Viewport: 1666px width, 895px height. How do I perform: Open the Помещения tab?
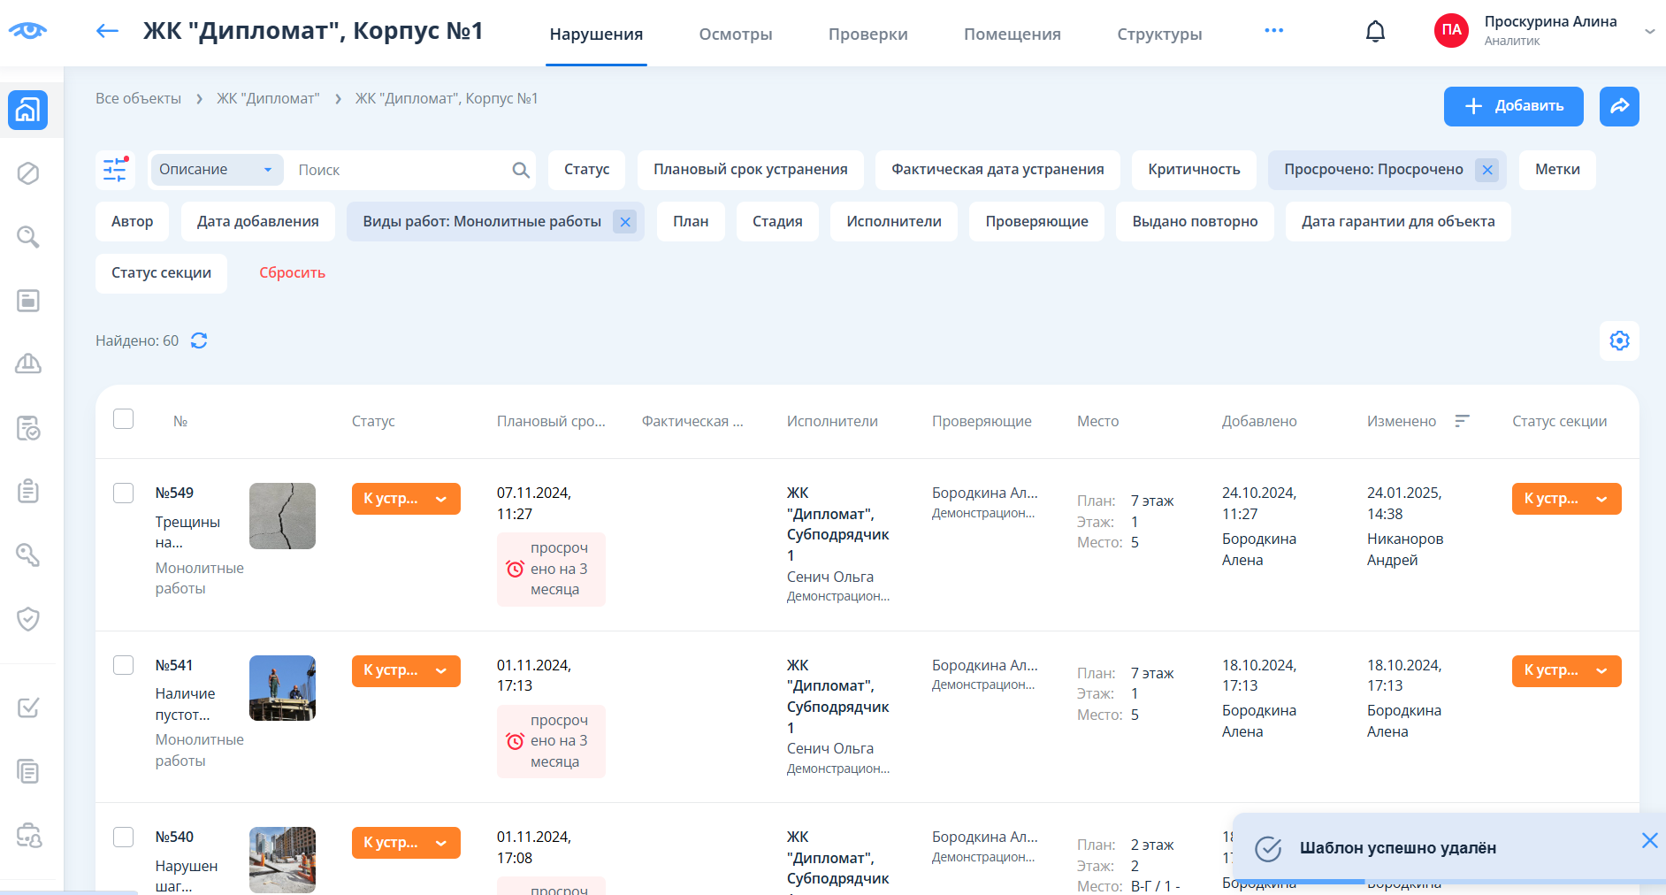(x=1012, y=34)
